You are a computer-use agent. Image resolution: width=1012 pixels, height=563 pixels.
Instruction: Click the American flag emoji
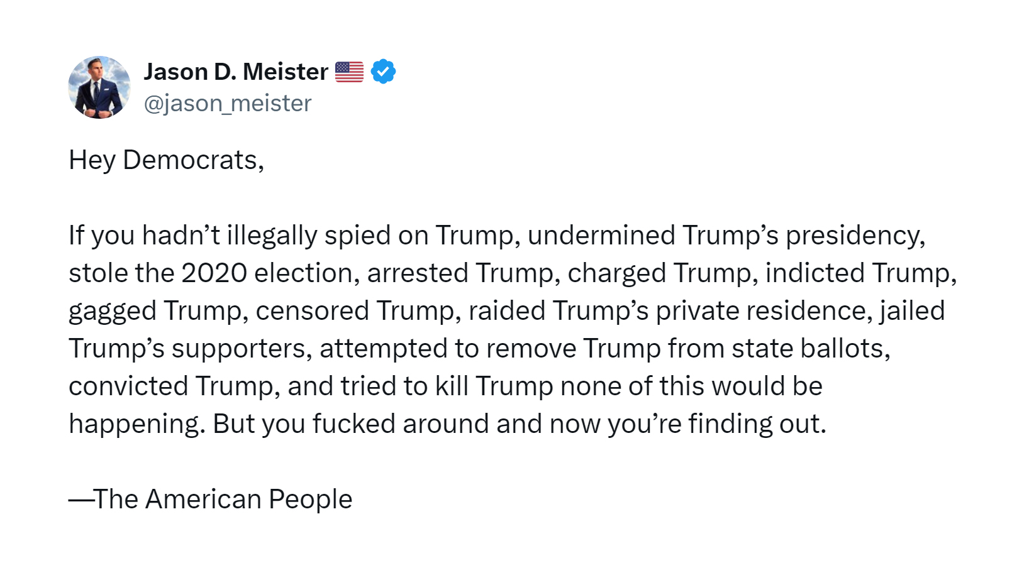click(349, 72)
